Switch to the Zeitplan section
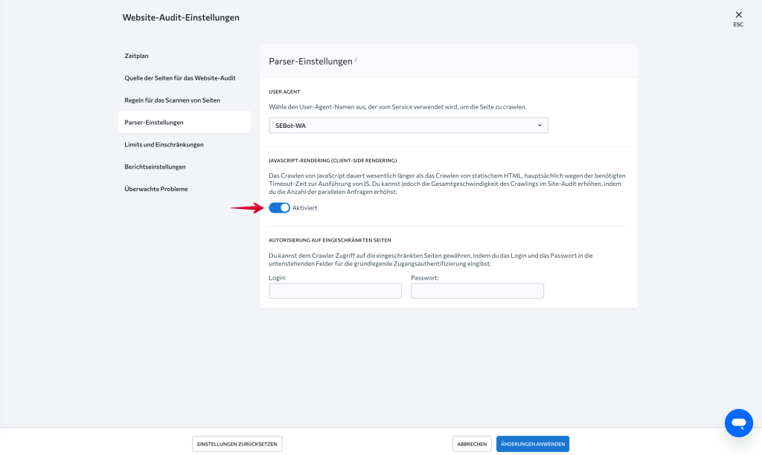The width and height of the screenshot is (762, 455). (x=136, y=56)
